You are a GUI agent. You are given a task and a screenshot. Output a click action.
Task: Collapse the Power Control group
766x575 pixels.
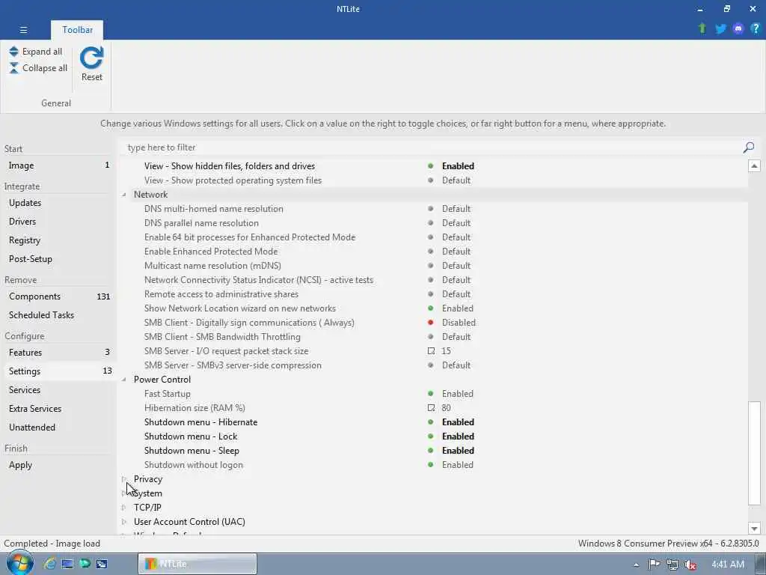(x=124, y=380)
